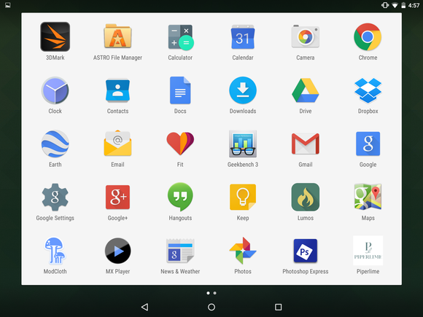Tap the Back navigation button
Viewport: 423px width, 317px height.
coord(145,307)
